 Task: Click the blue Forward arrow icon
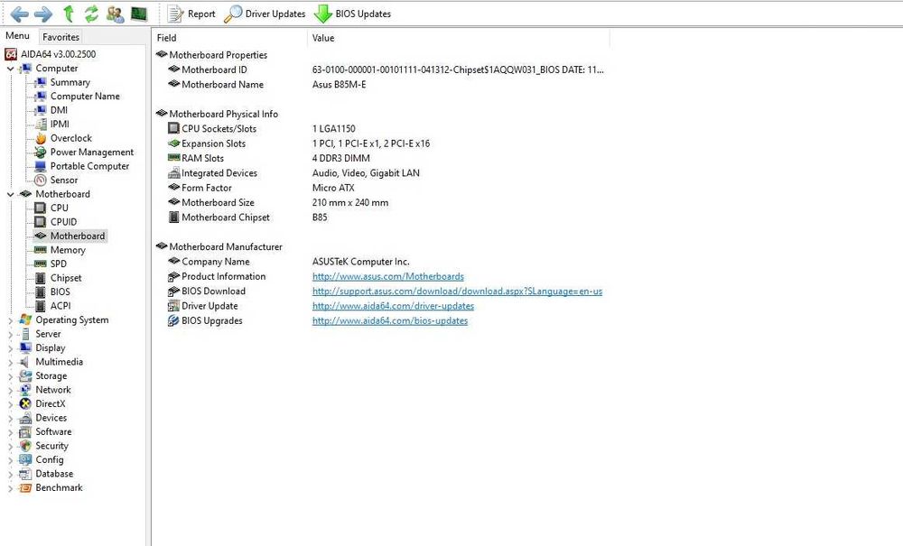point(43,14)
